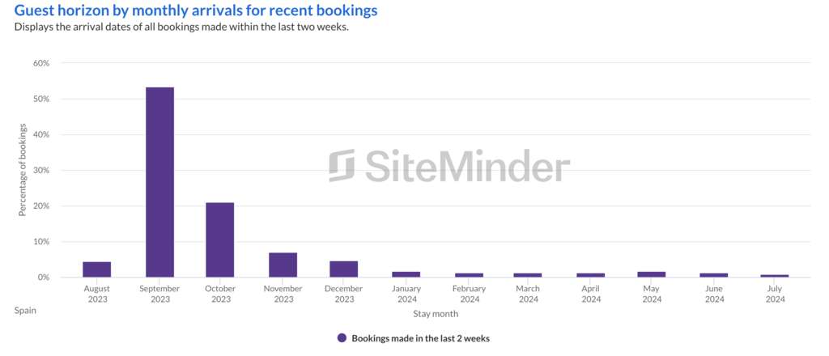Click the "Percentage of bookings" axis title

(x=23, y=170)
